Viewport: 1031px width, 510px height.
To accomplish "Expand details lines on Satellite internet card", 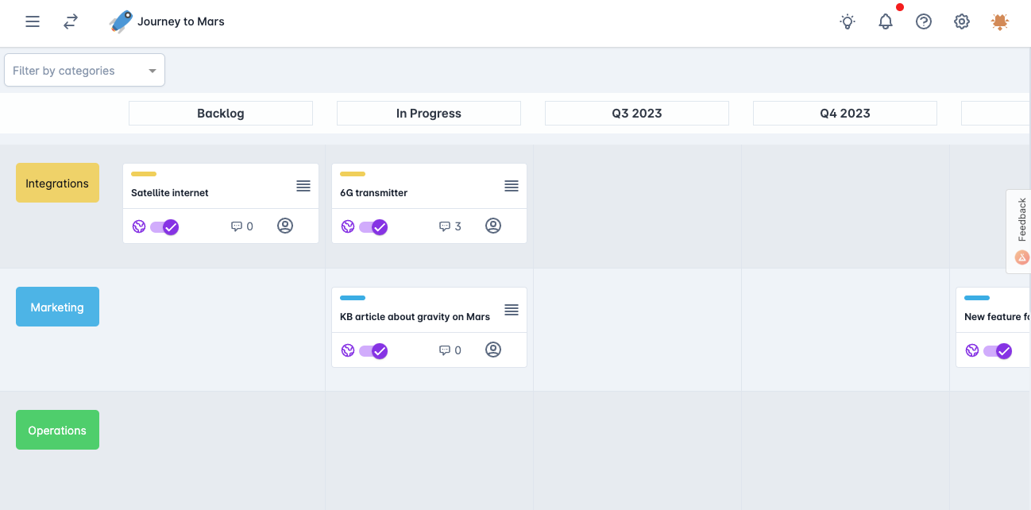I will click(303, 186).
